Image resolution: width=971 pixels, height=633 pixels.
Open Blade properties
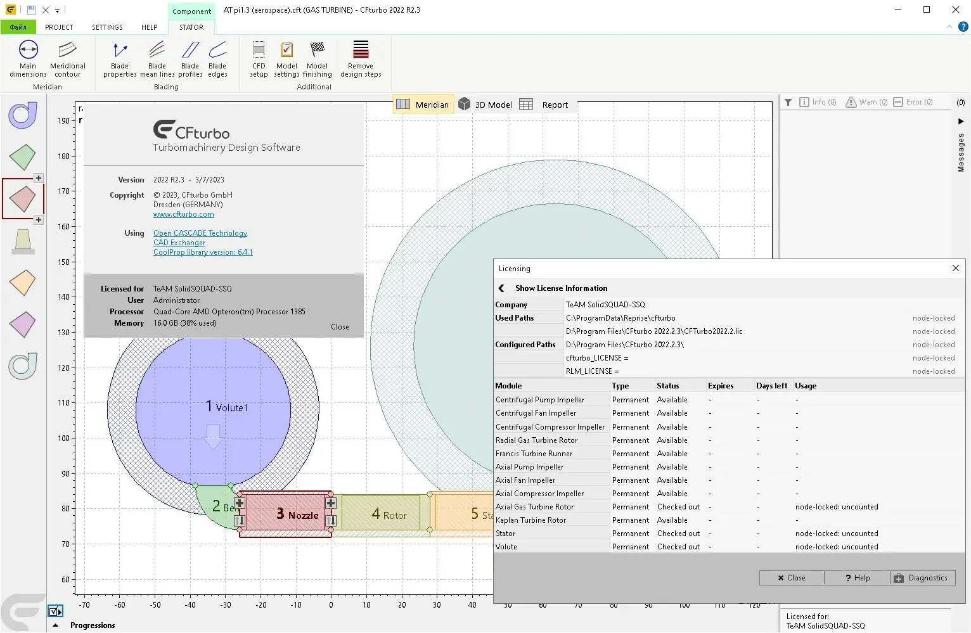coord(120,59)
